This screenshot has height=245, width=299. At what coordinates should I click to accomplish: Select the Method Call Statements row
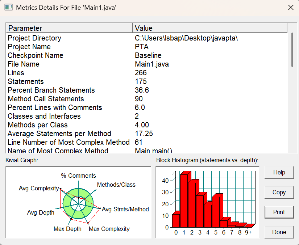click(x=147, y=99)
